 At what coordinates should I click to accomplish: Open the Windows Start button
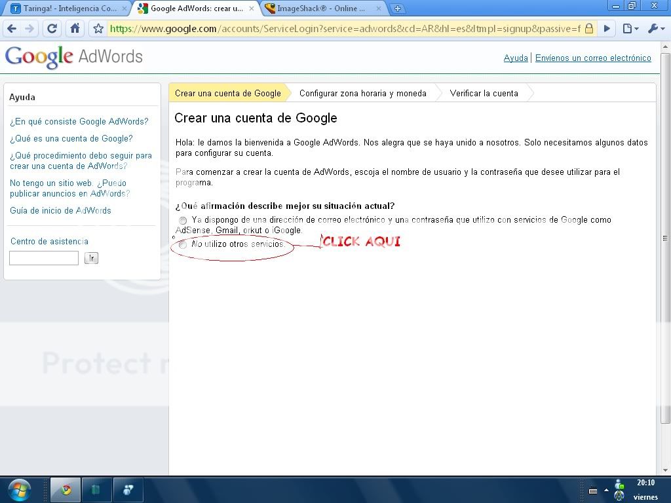click(x=19, y=490)
